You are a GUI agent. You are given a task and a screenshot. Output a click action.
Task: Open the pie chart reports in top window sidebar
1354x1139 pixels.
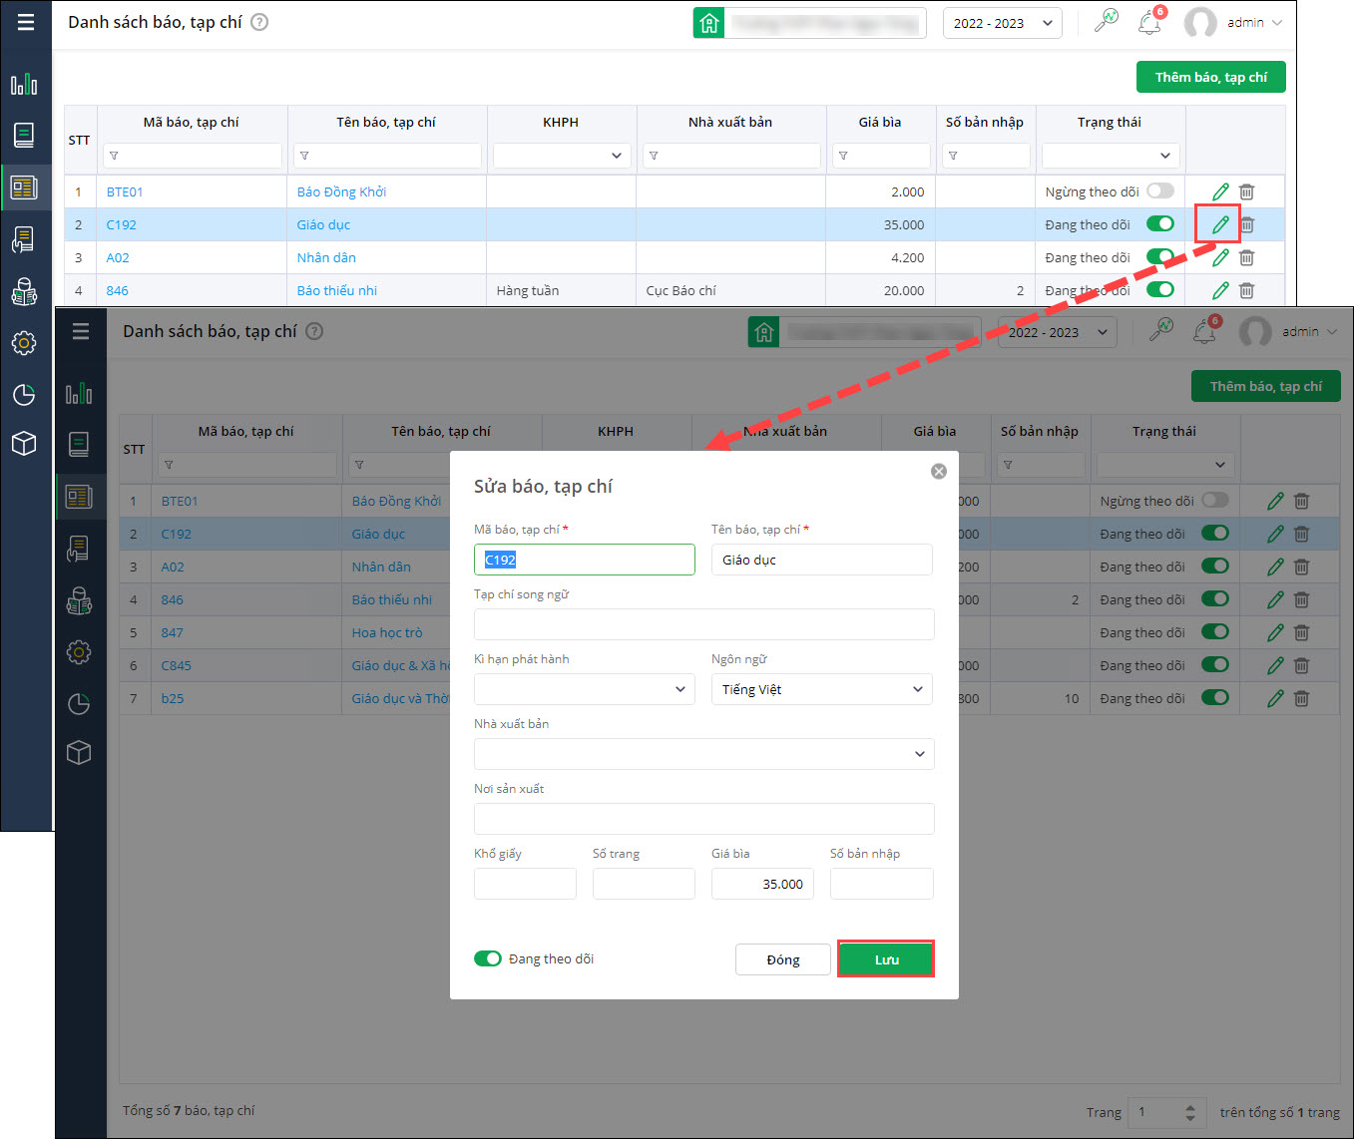click(x=24, y=395)
